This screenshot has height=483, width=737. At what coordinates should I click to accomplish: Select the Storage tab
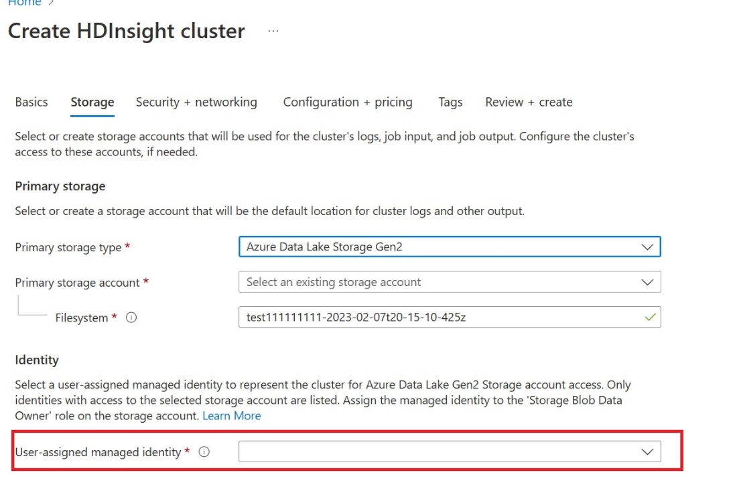pyautogui.click(x=92, y=102)
